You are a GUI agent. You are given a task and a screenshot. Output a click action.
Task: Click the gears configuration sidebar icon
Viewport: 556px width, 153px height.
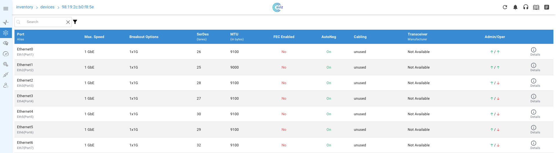point(6,64)
